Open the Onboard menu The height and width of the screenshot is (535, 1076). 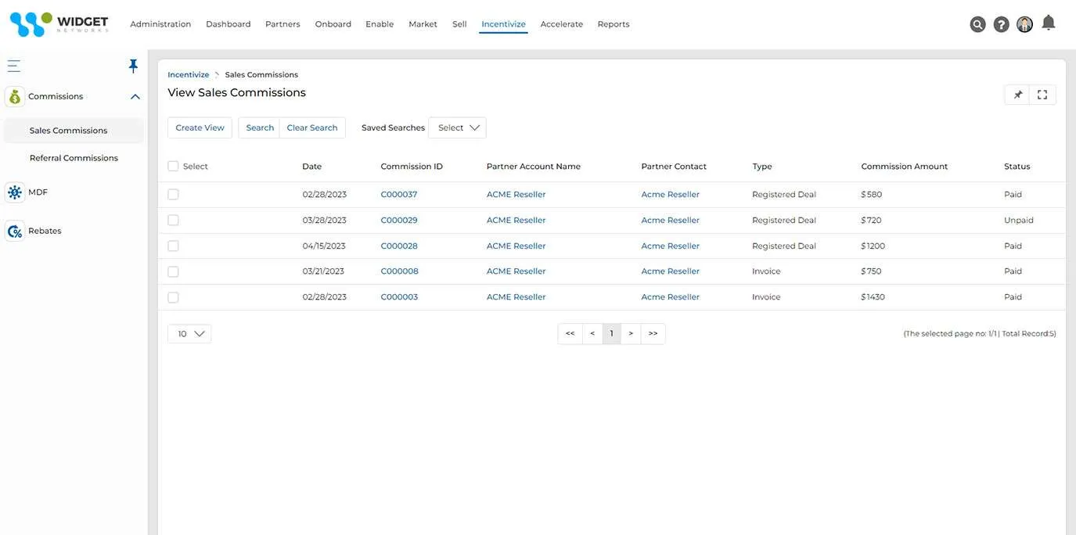click(x=333, y=24)
